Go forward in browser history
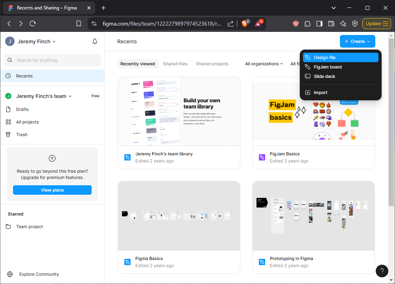 pos(21,24)
